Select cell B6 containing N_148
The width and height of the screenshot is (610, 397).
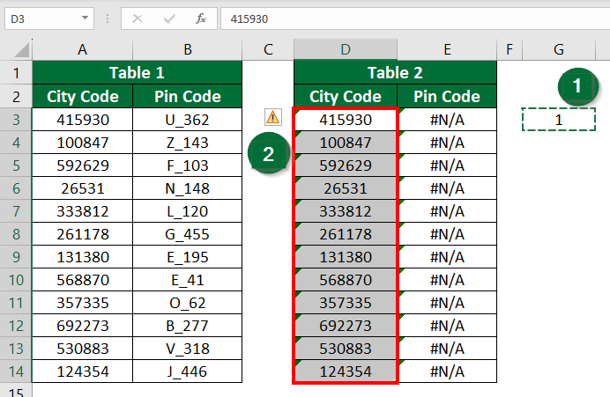tap(188, 188)
